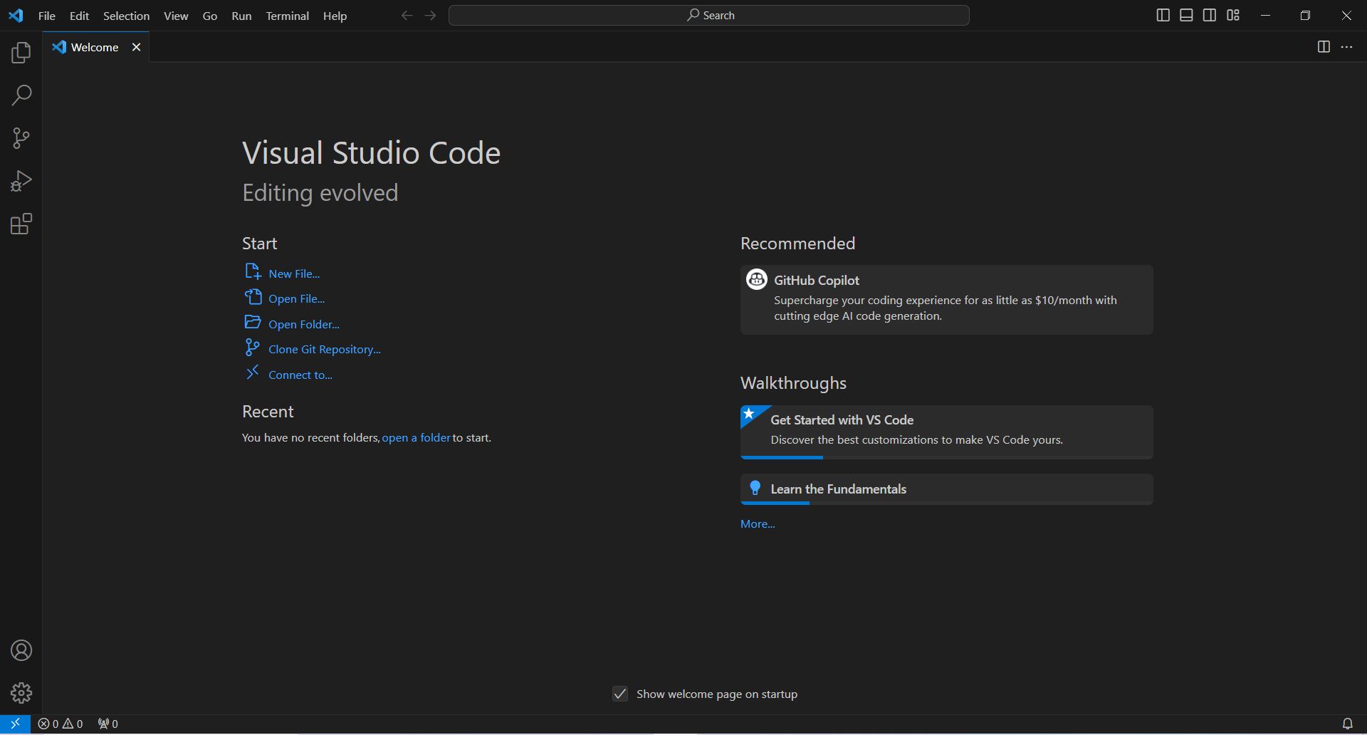Open editor actions overflow menu
Image resolution: width=1367 pixels, height=735 pixels.
1347,47
